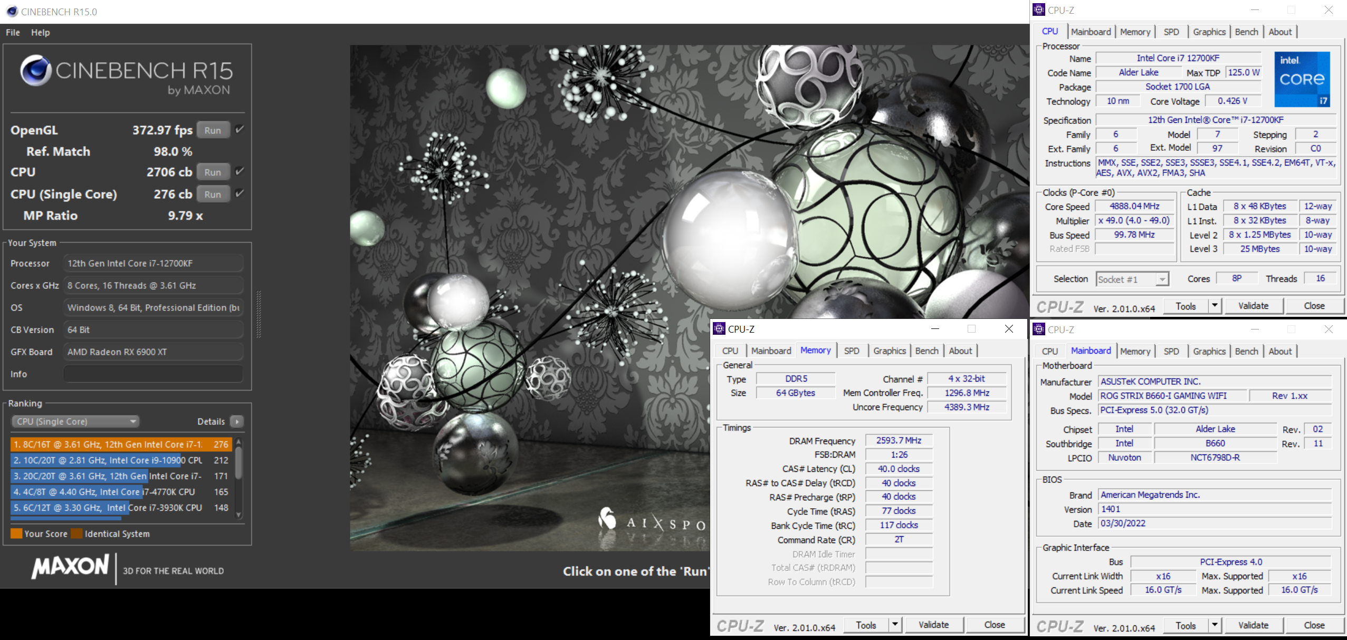Click ranking scrollbar down arrow

tap(238, 515)
